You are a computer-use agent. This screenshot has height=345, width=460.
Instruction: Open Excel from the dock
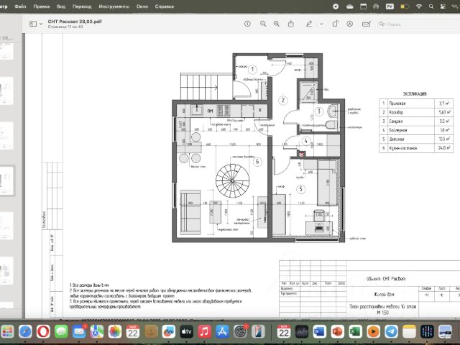(x=355, y=332)
